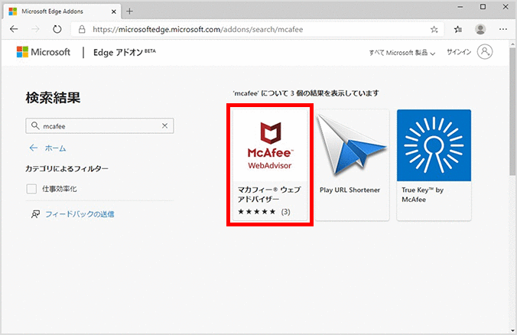Viewport: 517px width, 335px height.
Task: Click the address bar URL
Action: [x=197, y=30]
